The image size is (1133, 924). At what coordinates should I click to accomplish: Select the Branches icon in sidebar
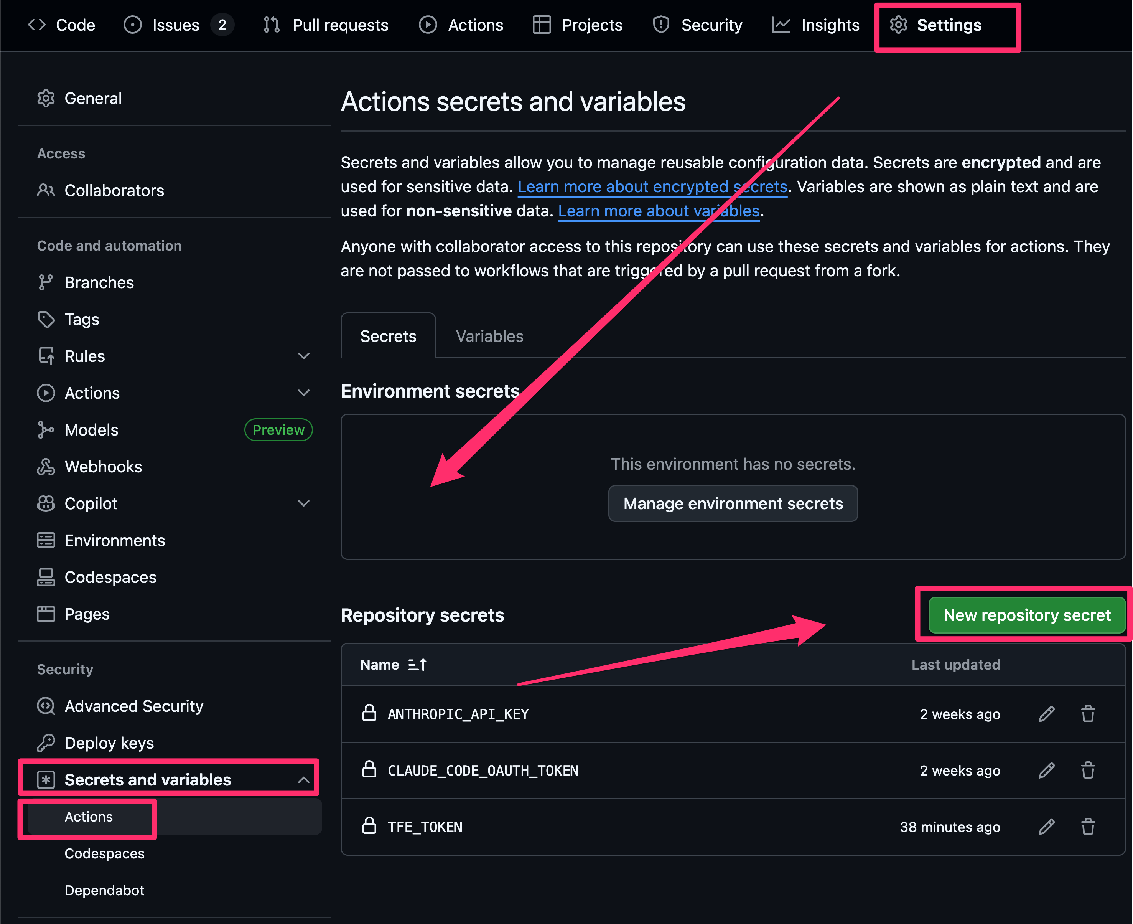tap(46, 282)
